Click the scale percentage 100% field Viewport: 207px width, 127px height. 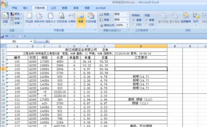click(x=121, y=25)
